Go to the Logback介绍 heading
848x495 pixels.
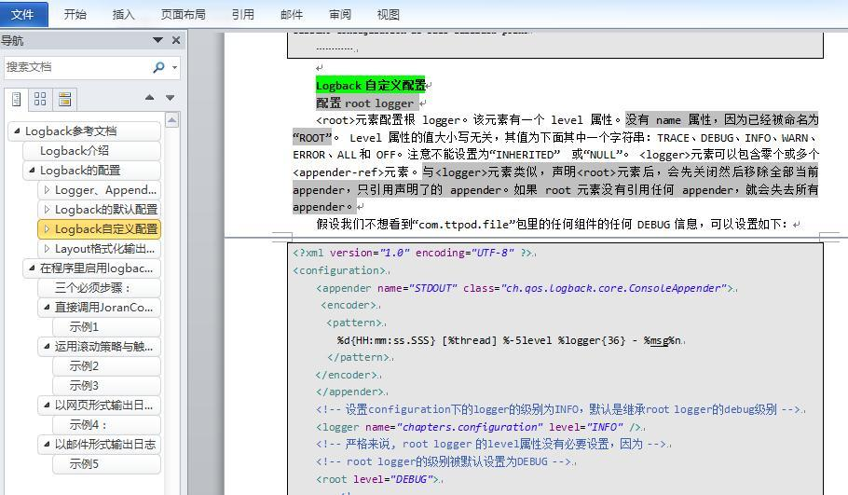75,151
